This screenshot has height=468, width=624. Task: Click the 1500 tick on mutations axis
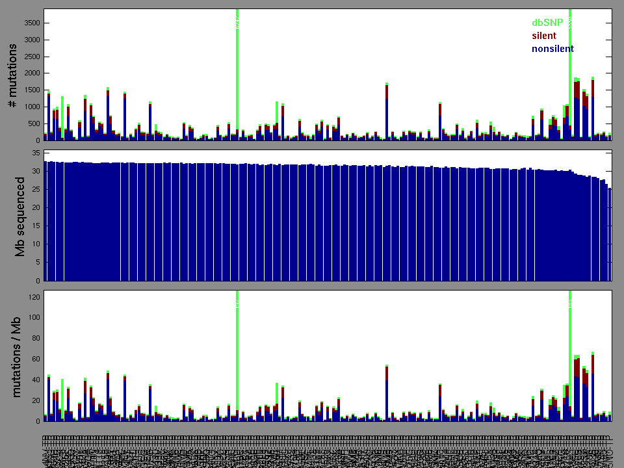[31, 90]
